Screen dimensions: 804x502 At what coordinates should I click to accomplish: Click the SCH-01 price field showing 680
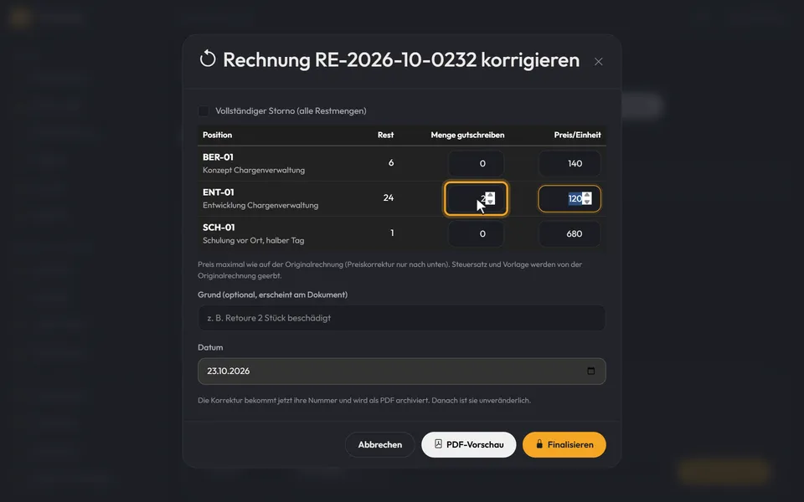pos(569,233)
